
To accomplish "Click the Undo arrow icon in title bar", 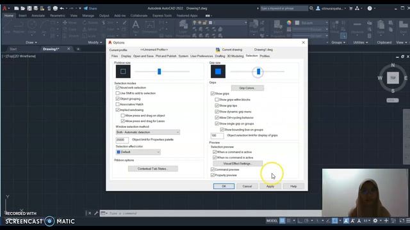I will tap(61, 8).
